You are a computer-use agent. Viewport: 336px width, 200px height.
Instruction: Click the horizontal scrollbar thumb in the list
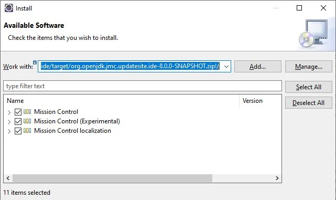pyautogui.click(x=112, y=178)
